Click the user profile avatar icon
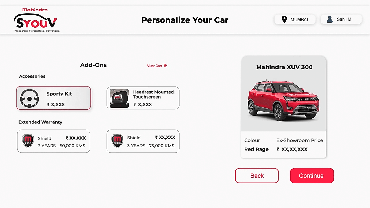 click(x=330, y=19)
